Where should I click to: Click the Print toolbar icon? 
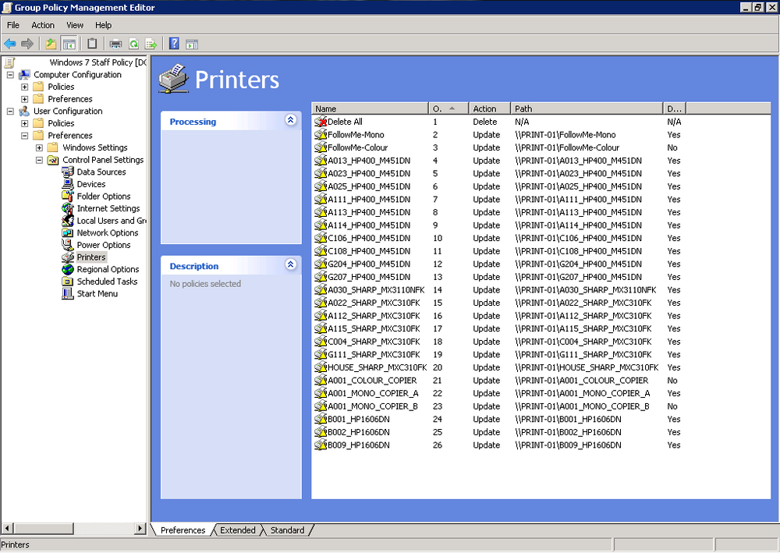click(115, 44)
